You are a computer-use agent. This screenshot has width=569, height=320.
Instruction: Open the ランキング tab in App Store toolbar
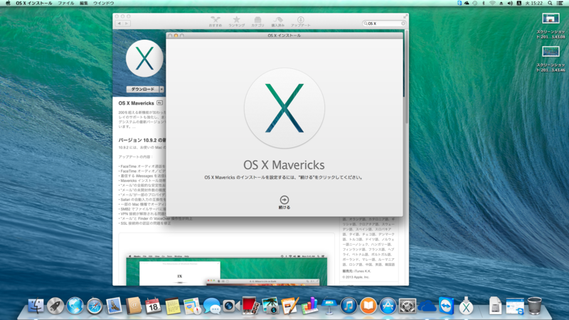[x=237, y=22]
